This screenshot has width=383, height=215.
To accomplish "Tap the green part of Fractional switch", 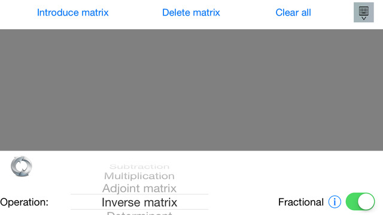I will pyautogui.click(x=351, y=202).
